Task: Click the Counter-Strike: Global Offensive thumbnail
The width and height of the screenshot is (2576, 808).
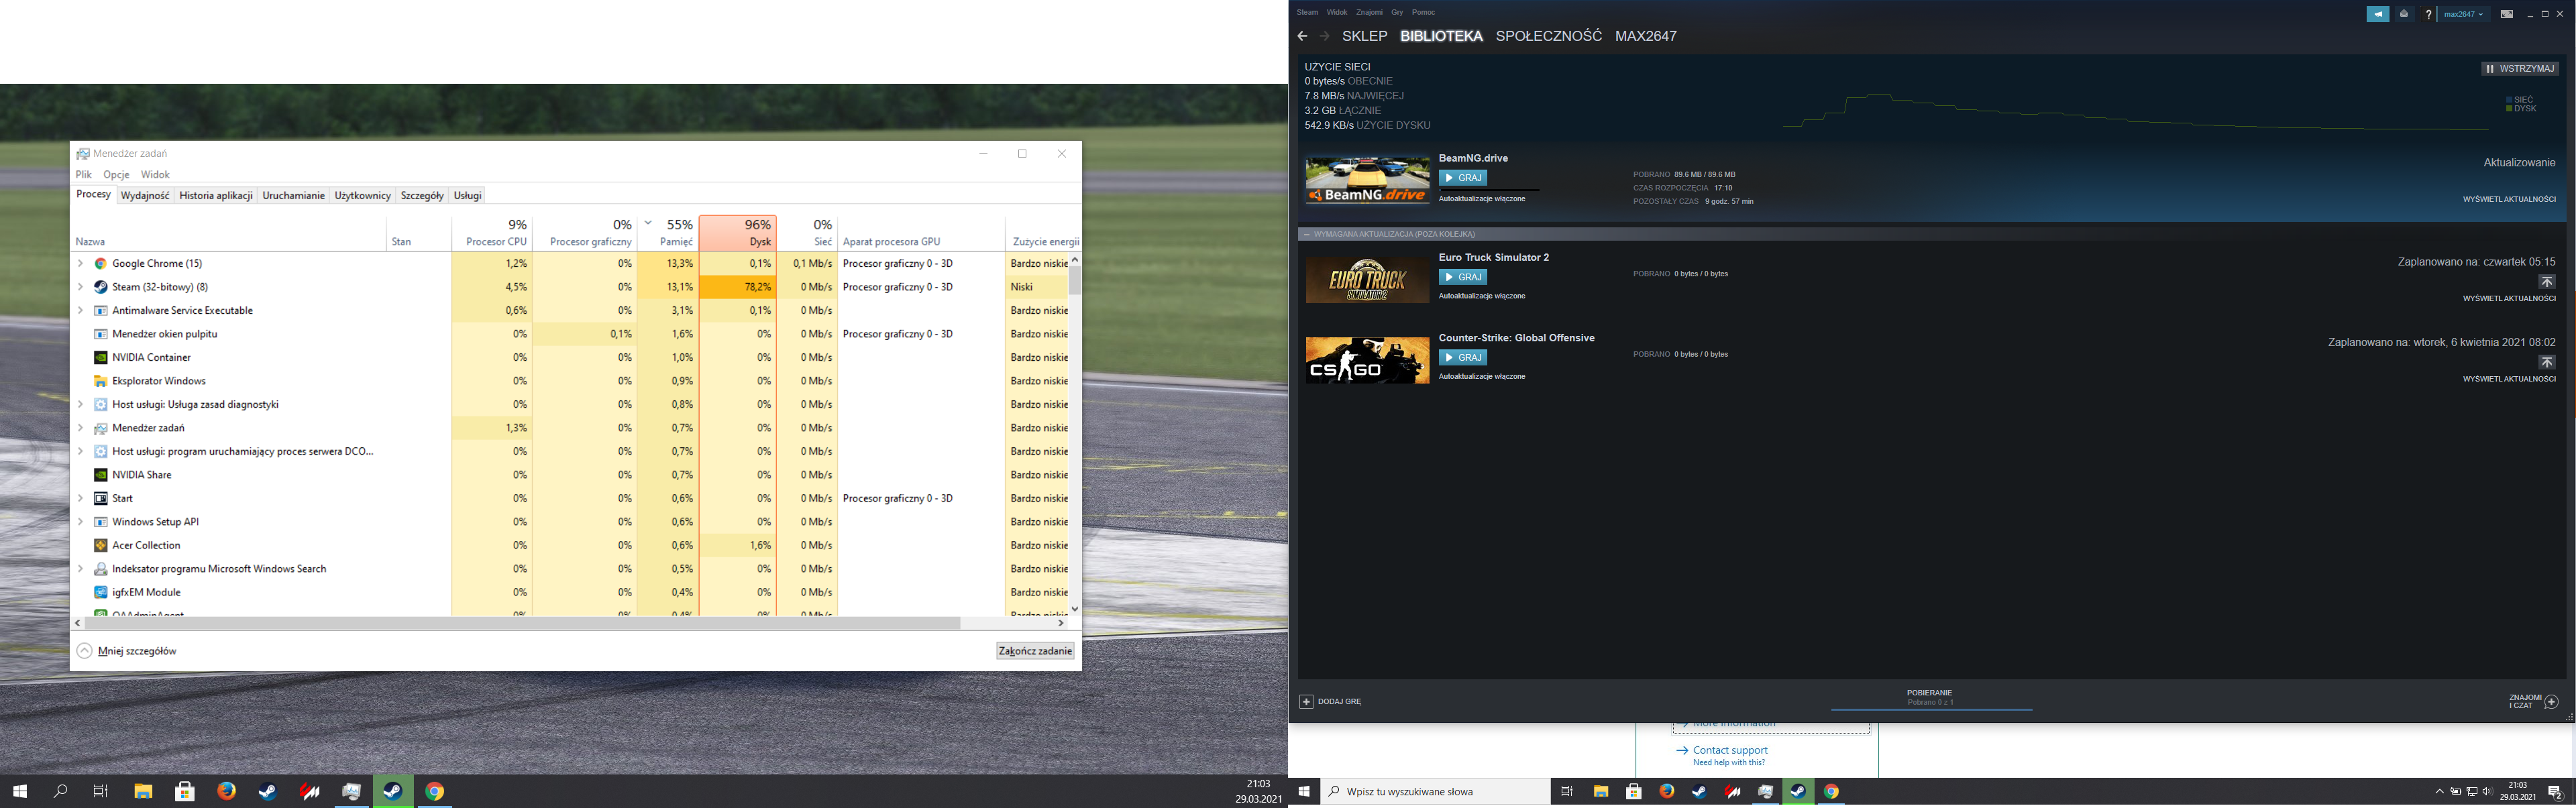Action: (x=1367, y=360)
